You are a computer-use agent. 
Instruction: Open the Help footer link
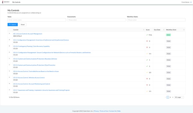(x=119, y=111)
